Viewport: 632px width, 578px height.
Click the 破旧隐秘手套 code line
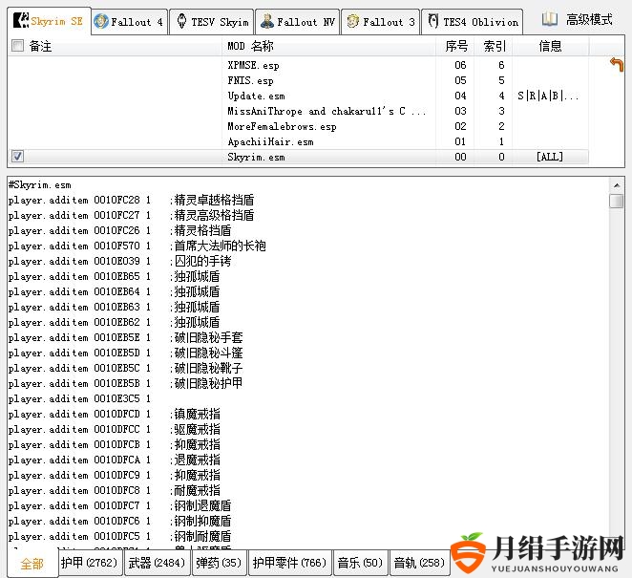(x=125, y=337)
